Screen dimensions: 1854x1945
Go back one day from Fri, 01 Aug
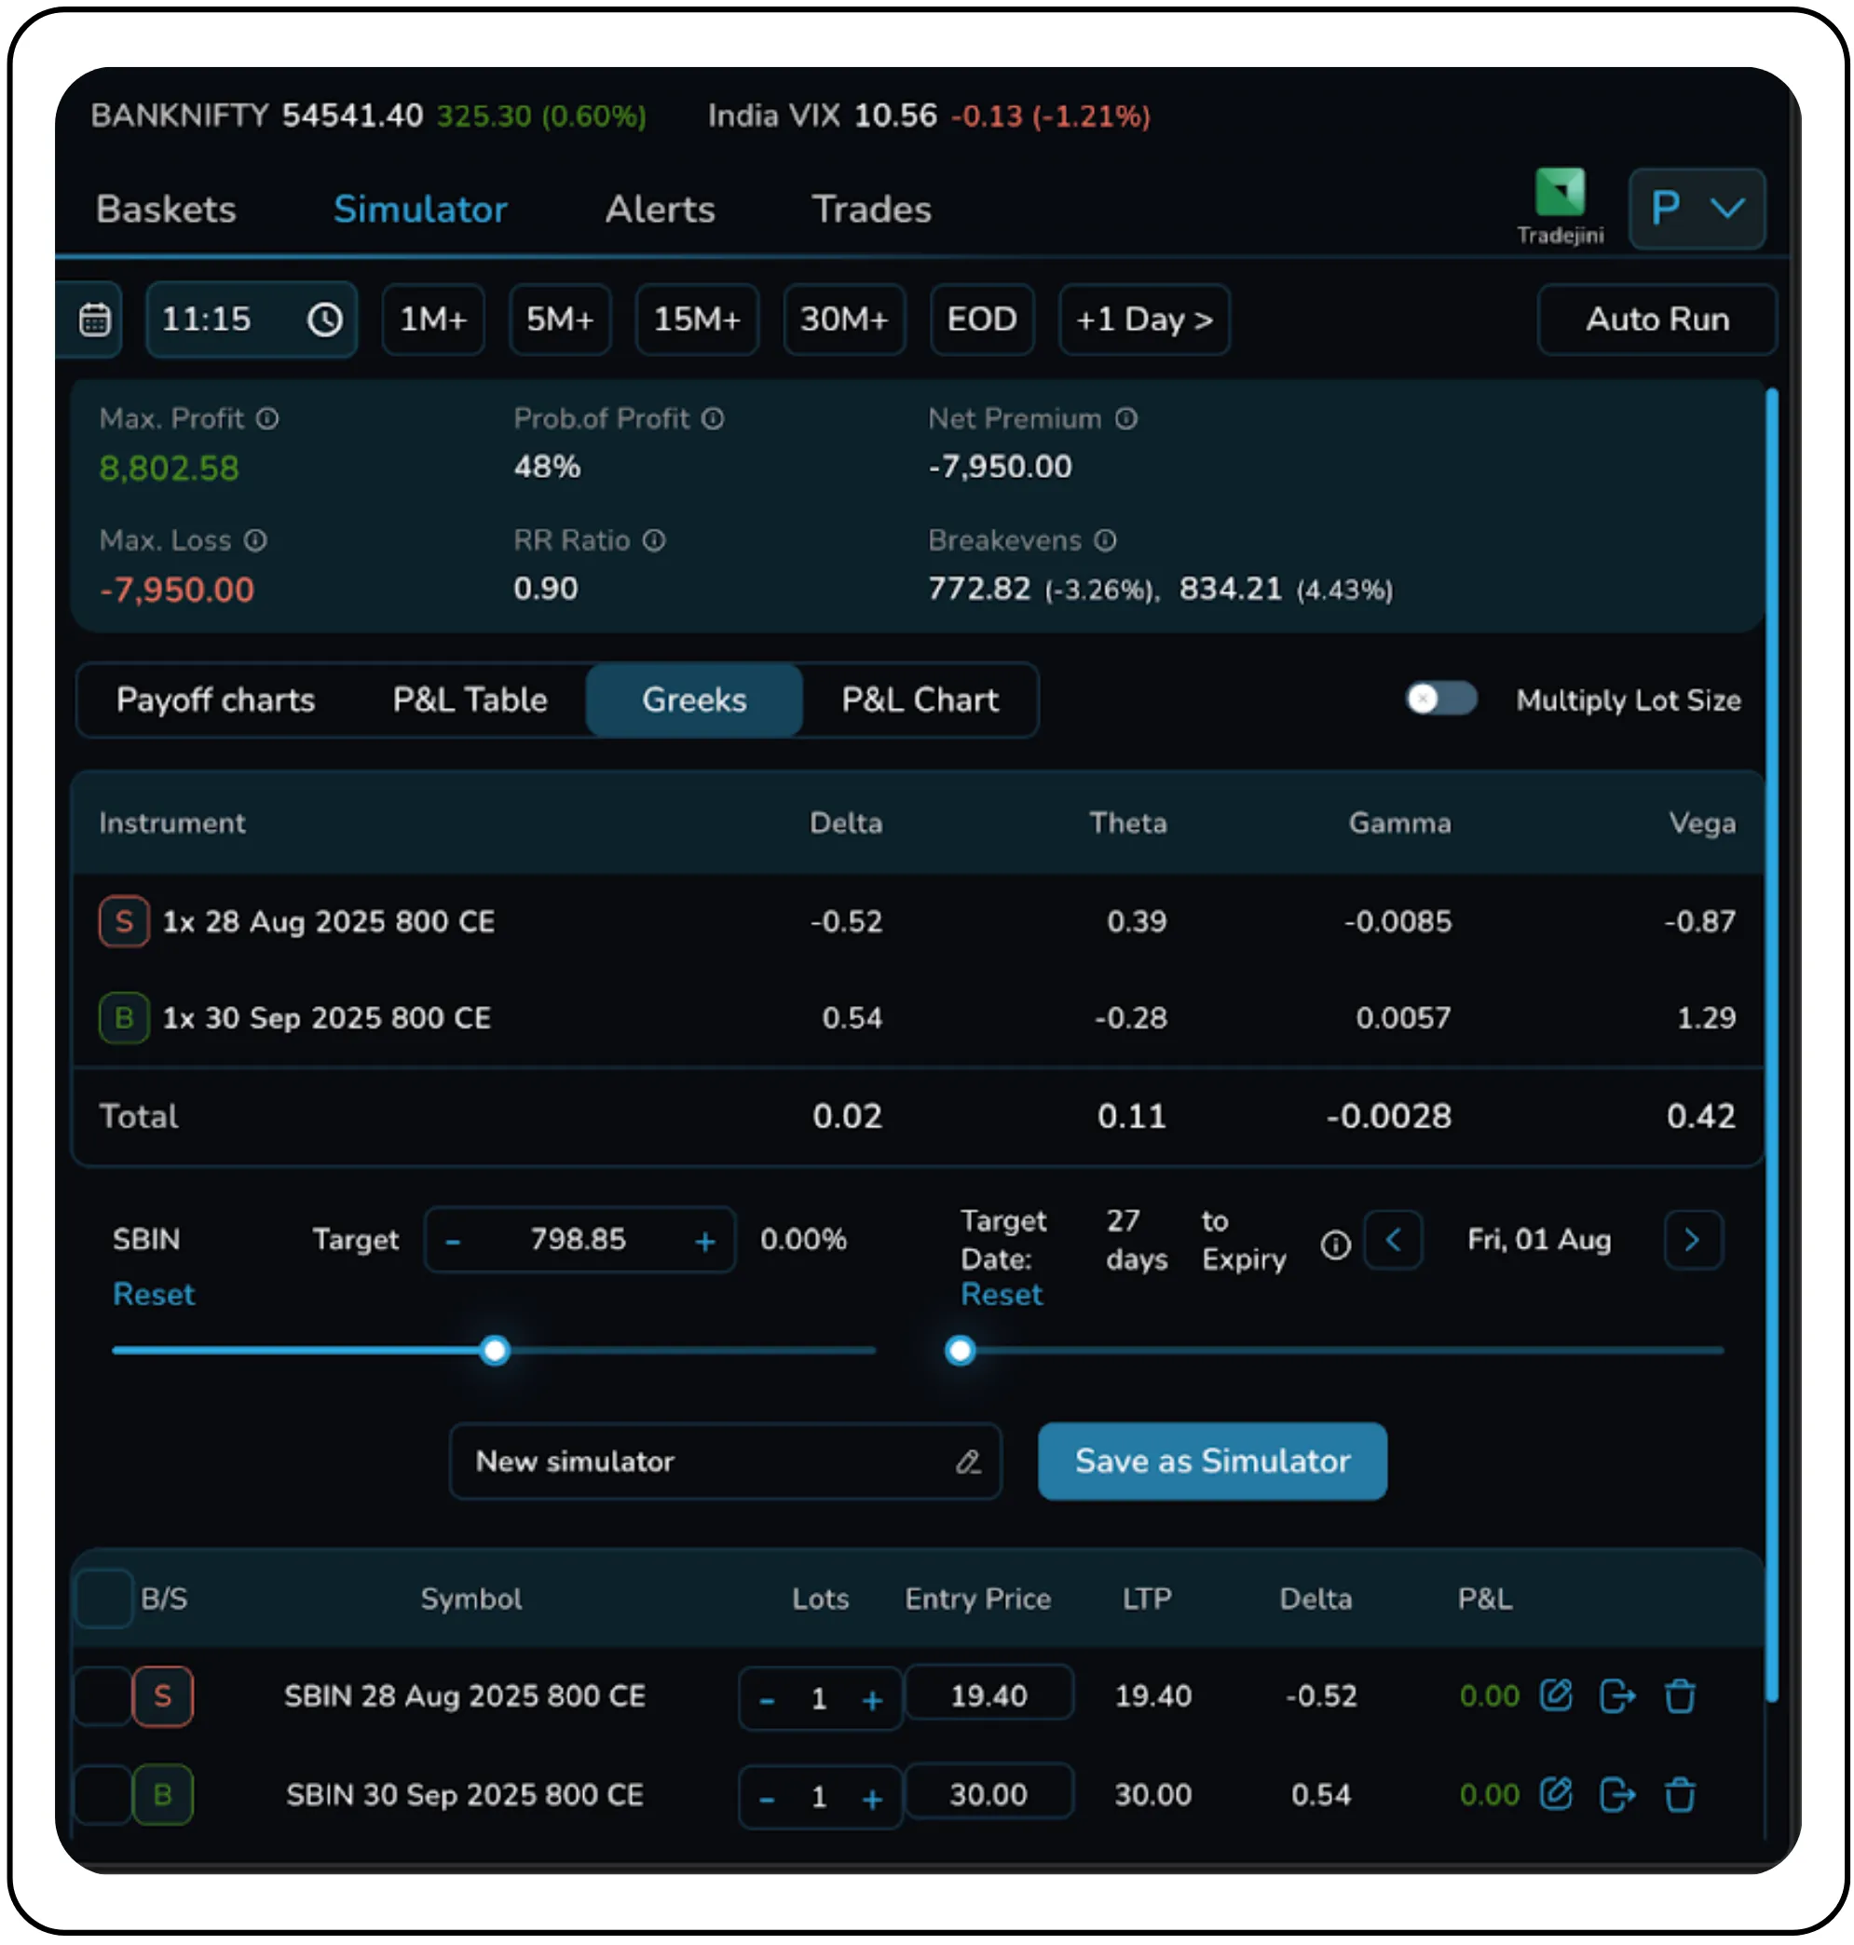pyautogui.click(x=1394, y=1241)
